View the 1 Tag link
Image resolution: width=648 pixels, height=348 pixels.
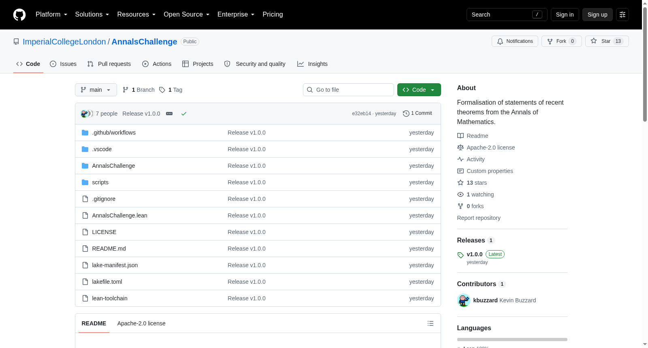[171, 90]
